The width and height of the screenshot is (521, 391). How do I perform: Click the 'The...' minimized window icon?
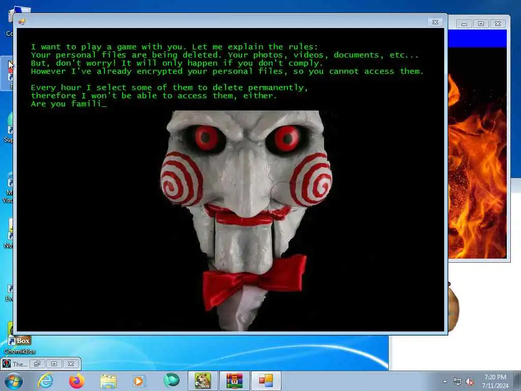tap(7, 364)
